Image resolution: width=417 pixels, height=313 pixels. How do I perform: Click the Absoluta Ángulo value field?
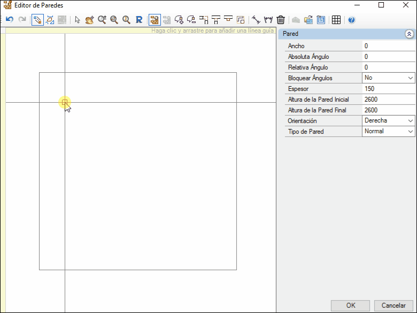pos(389,56)
